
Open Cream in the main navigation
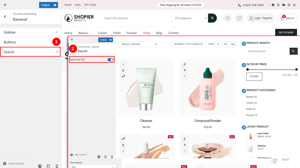click(x=102, y=33)
